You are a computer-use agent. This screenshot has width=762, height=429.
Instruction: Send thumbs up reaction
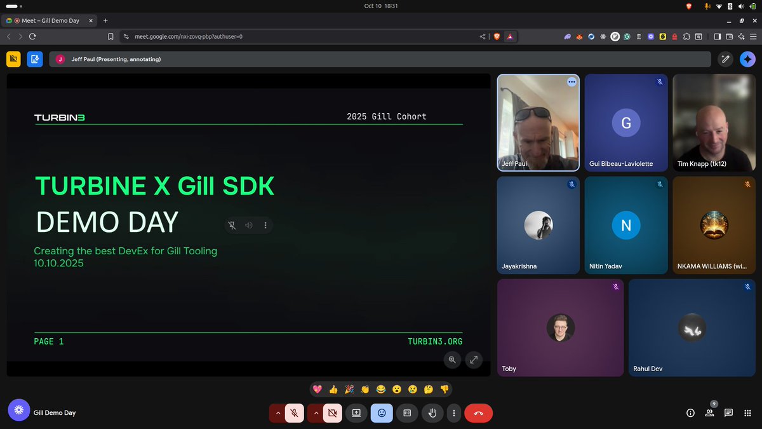333,389
